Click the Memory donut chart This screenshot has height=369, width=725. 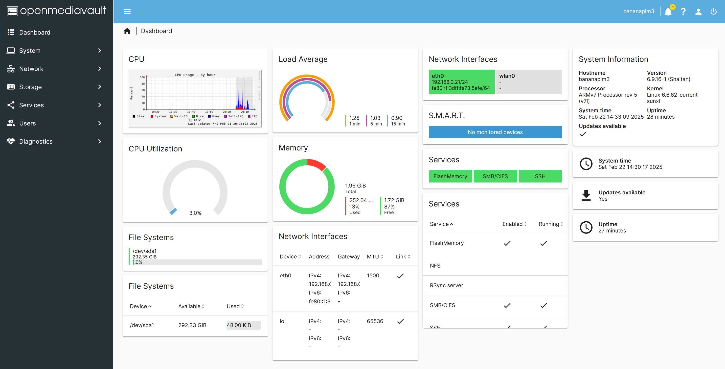click(x=307, y=187)
